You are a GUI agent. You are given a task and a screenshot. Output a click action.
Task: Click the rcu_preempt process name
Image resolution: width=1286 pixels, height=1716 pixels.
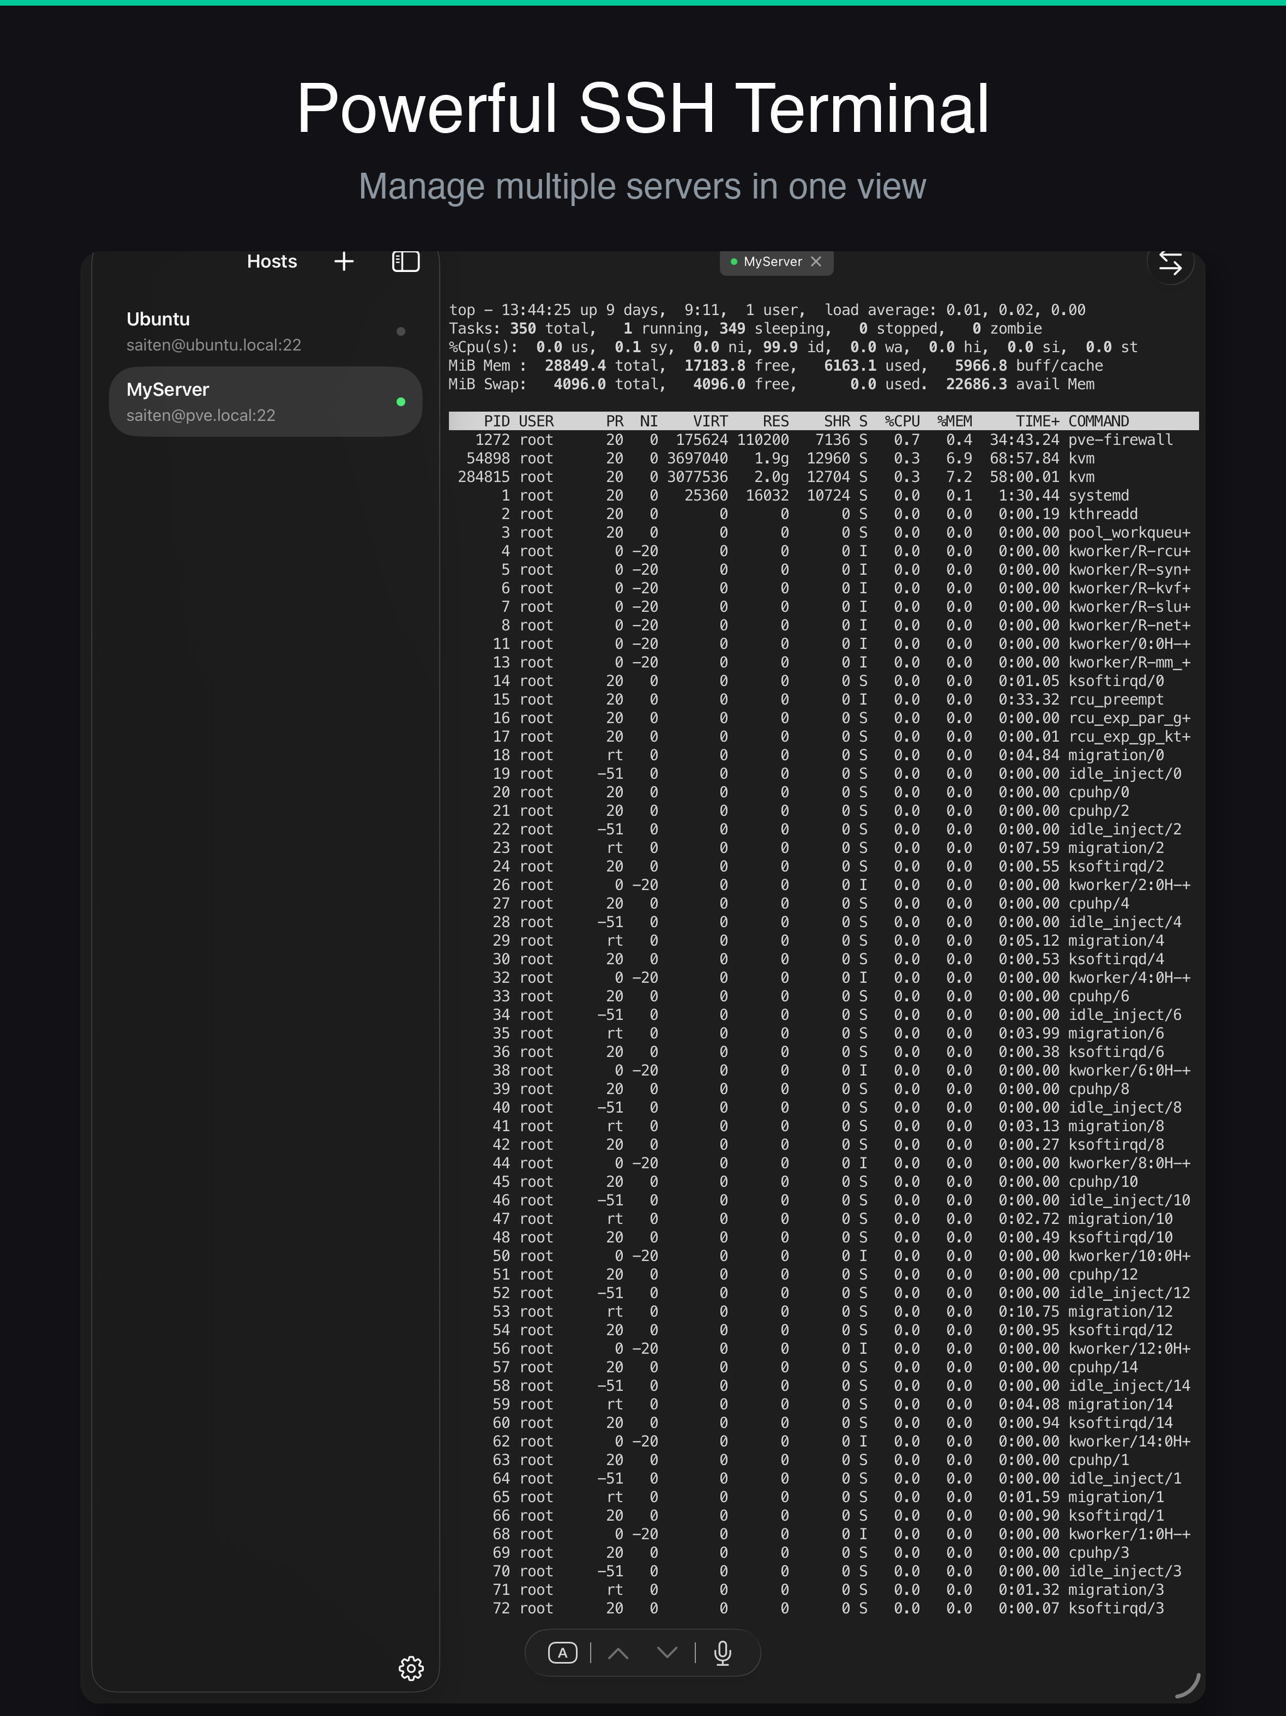click(x=1115, y=700)
